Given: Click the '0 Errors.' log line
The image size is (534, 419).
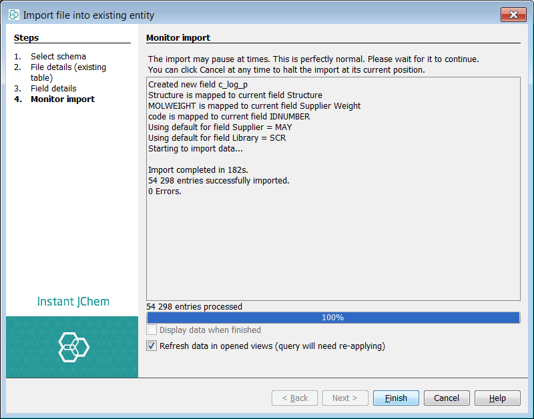Looking at the screenshot, I should click(x=165, y=191).
